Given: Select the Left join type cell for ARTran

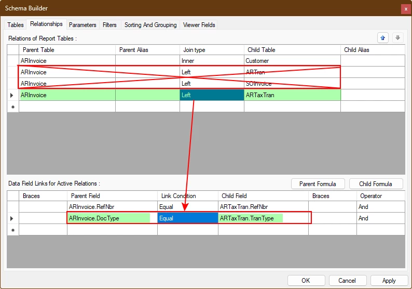Looking at the screenshot, I should (212, 72).
